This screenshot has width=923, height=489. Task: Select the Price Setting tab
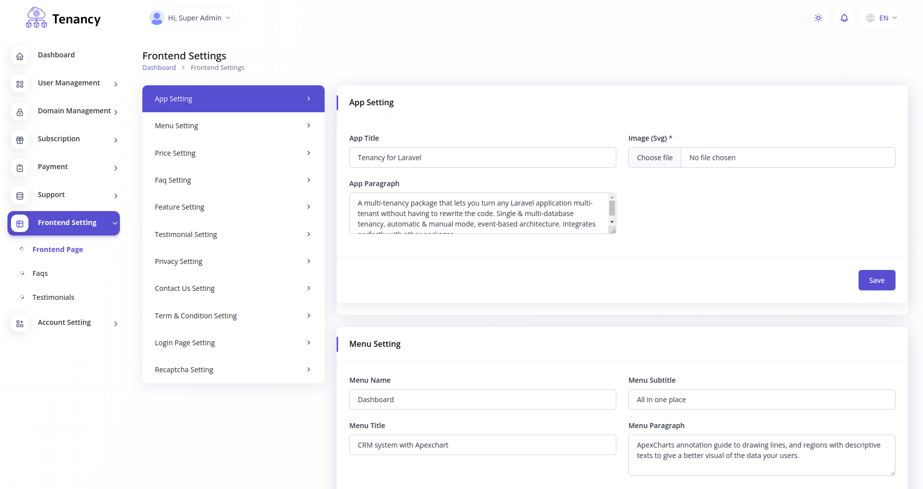coord(233,153)
